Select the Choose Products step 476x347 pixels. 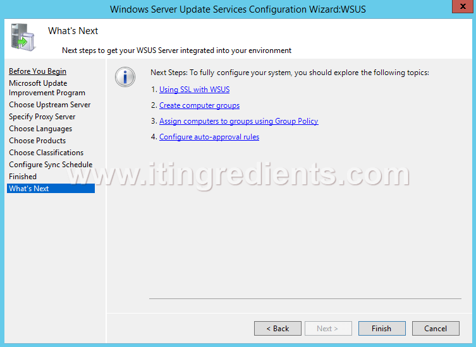coord(37,141)
